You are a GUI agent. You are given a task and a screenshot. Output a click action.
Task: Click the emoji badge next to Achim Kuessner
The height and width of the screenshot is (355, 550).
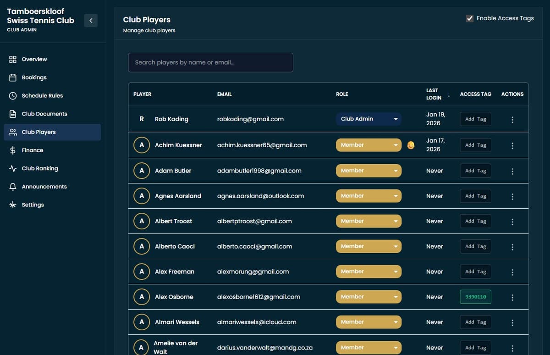click(411, 145)
